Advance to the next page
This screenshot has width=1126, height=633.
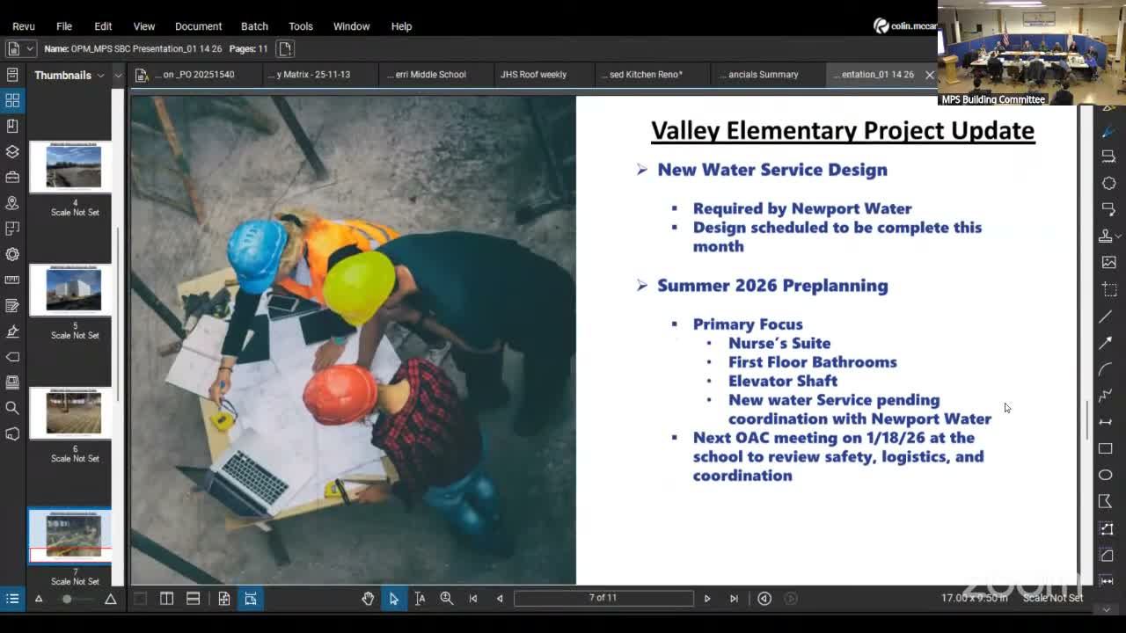coord(707,598)
